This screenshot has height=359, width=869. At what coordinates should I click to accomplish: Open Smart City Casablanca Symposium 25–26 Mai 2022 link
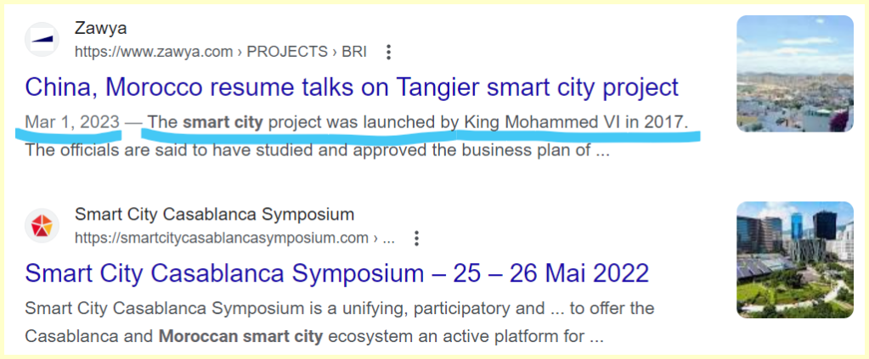(x=337, y=273)
